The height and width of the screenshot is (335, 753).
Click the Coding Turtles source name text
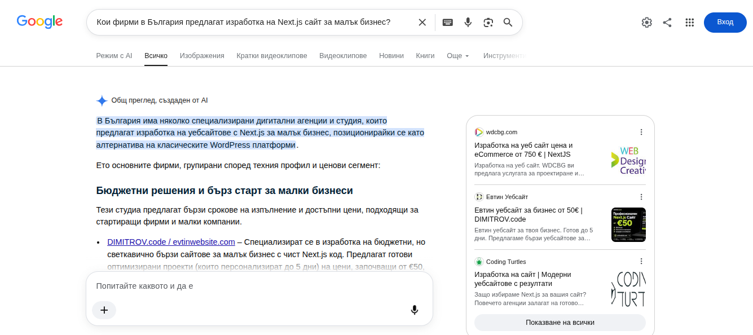click(506, 262)
